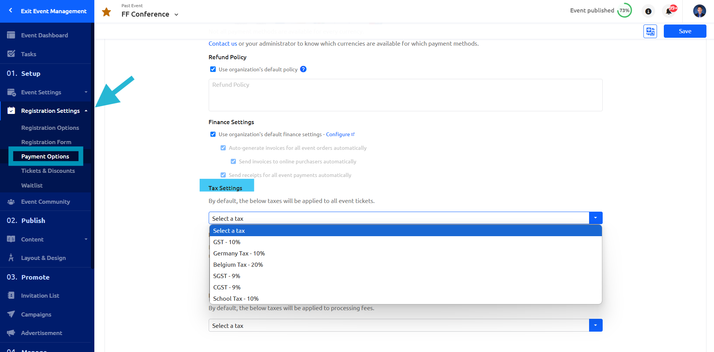Toggle Use organization's default finance settings checkbox
The image size is (714, 352).
click(x=213, y=134)
